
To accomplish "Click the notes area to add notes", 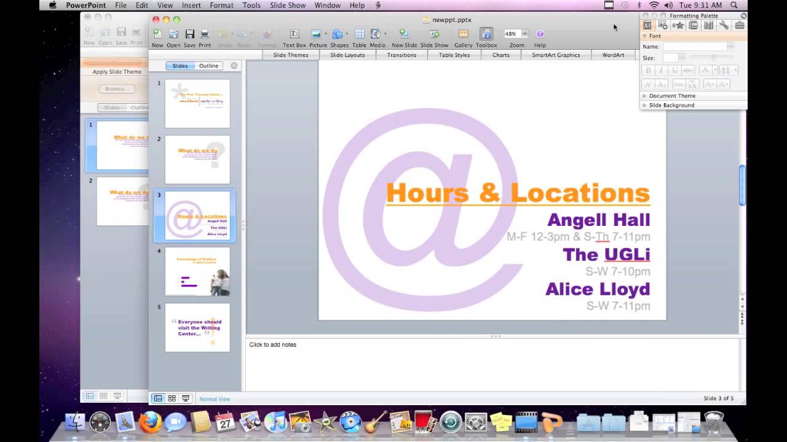I will pyautogui.click(x=492, y=364).
